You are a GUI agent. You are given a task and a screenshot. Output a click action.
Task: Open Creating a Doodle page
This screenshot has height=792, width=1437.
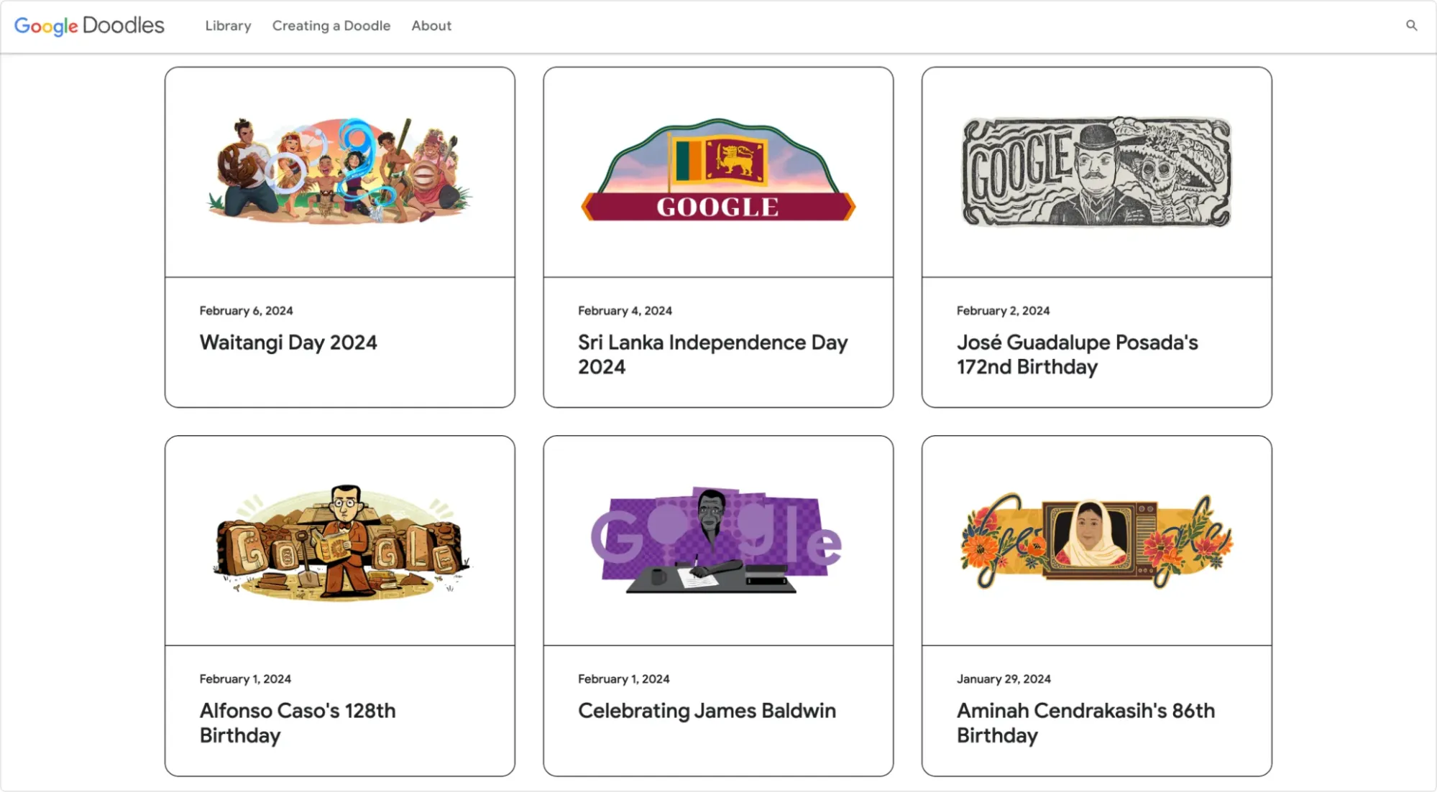(x=331, y=26)
